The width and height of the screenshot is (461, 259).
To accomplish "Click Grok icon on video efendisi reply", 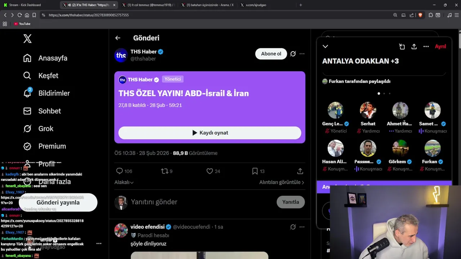I will 293,227.
